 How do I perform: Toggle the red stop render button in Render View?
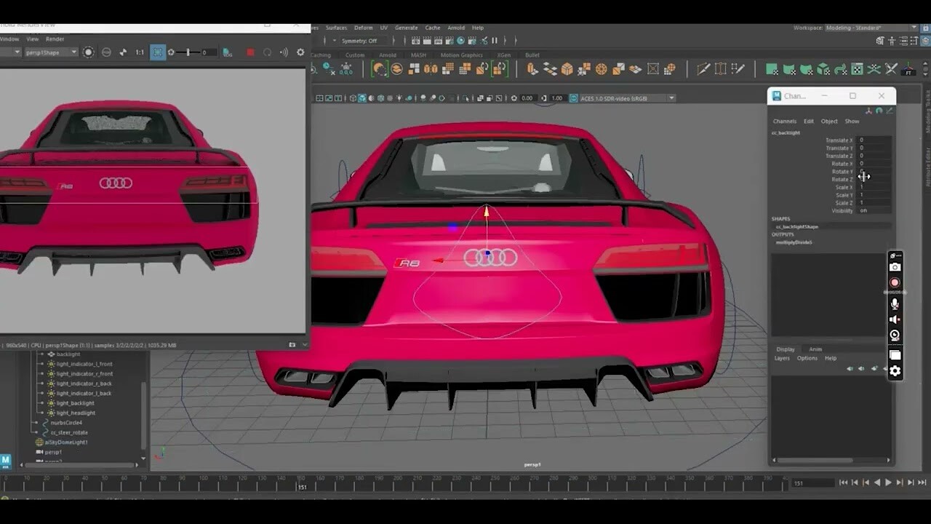(x=250, y=52)
